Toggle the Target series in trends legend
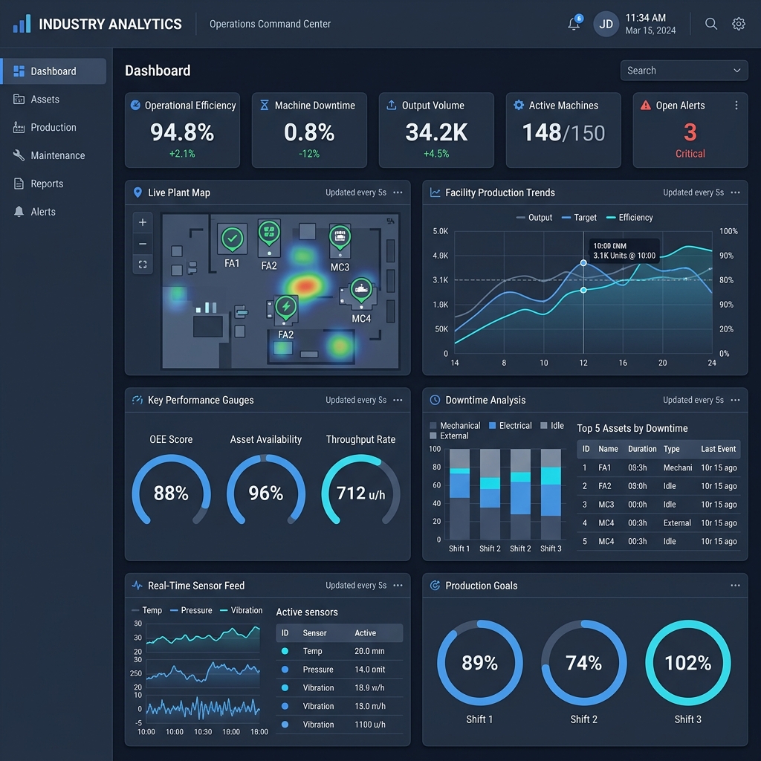This screenshot has width=761, height=761. [x=578, y=218]
